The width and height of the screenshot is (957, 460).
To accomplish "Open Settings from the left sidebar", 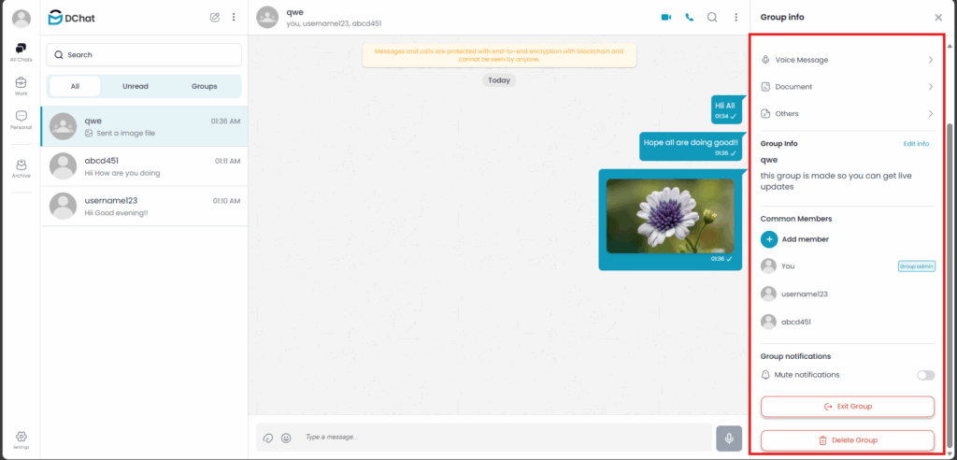I will (21, 439).
